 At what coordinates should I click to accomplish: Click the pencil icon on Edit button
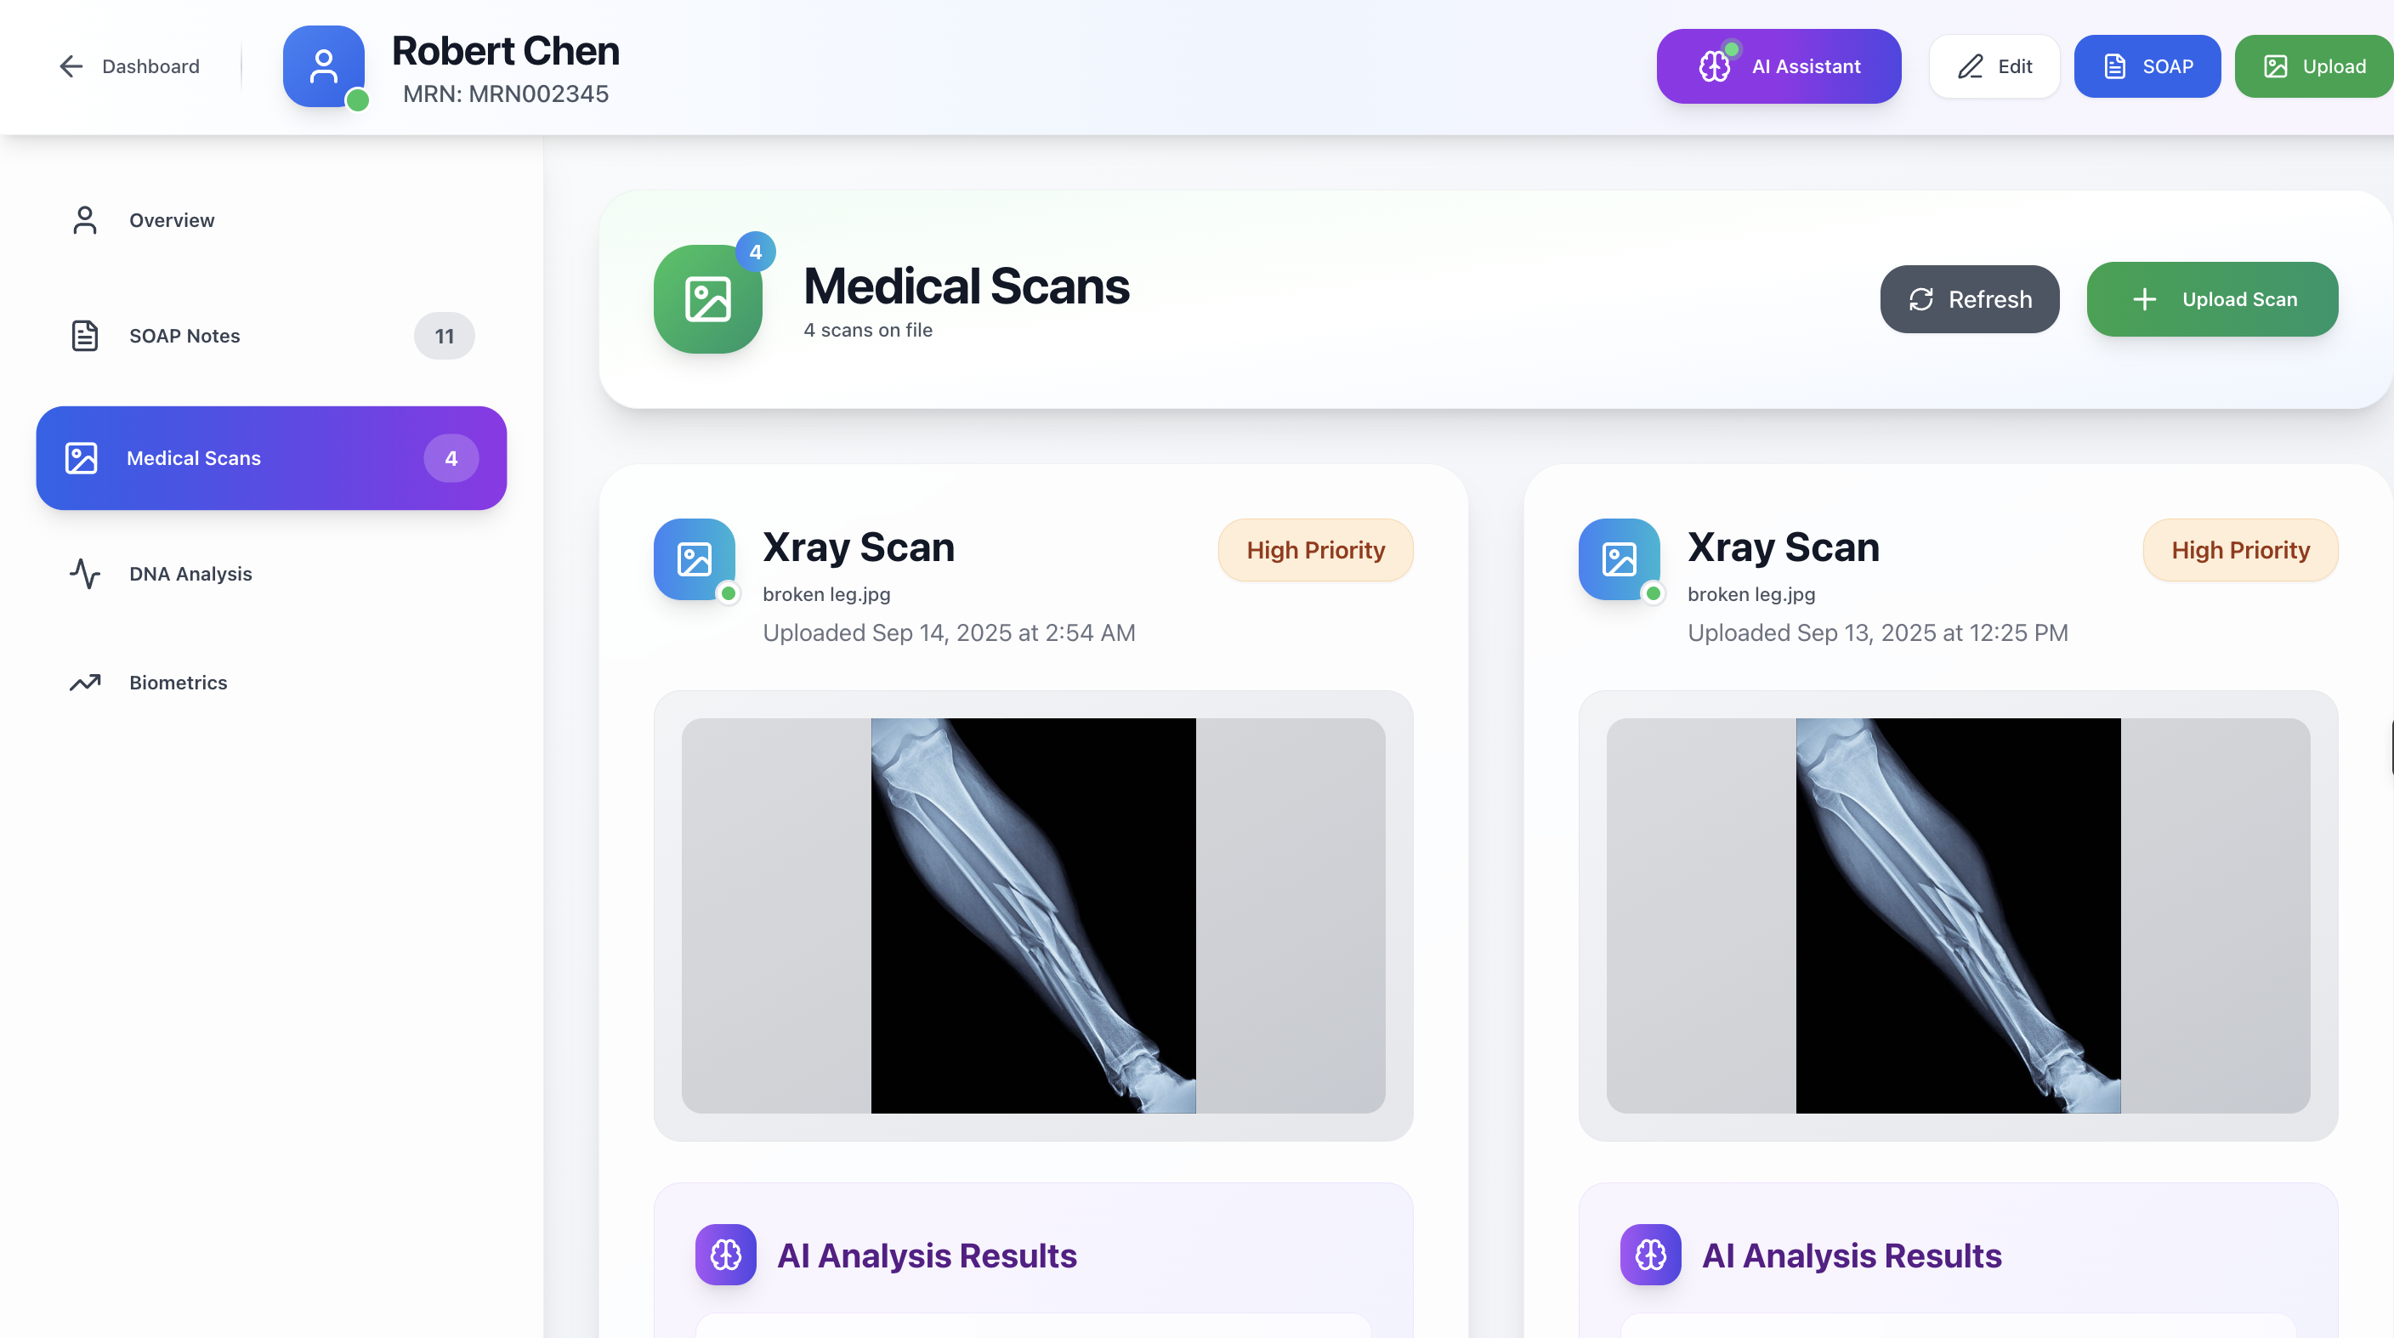pos(1971,66)
